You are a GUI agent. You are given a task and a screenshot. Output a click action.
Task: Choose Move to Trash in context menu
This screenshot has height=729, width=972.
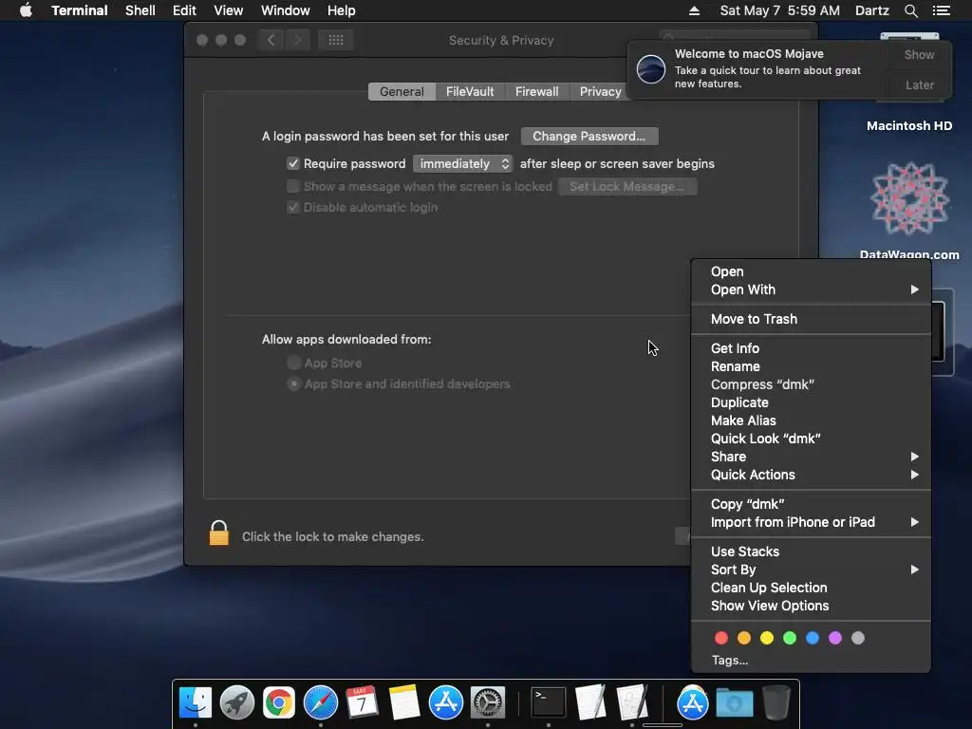point(811,319)
